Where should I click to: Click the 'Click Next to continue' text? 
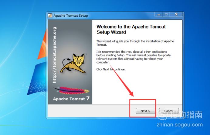click(111, 69)
